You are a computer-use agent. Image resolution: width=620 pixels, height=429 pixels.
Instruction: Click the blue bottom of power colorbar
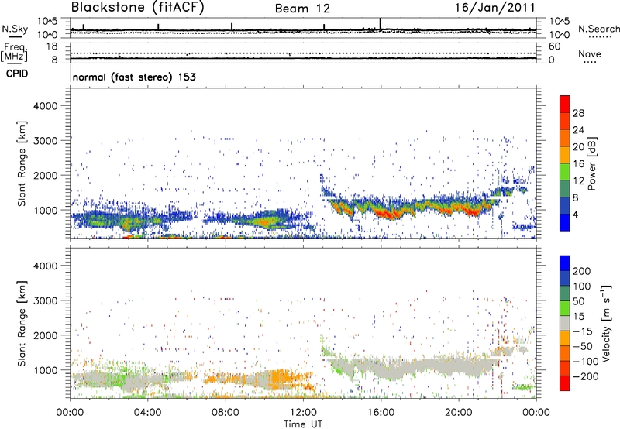coord(565,222)
